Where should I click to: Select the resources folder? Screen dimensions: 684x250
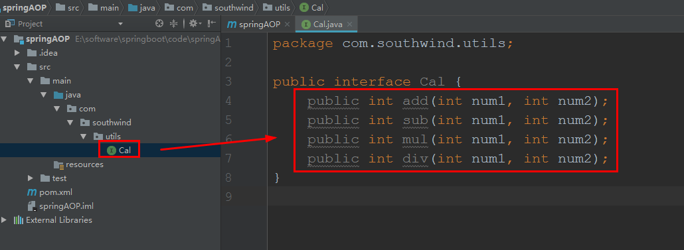point(78,164)
